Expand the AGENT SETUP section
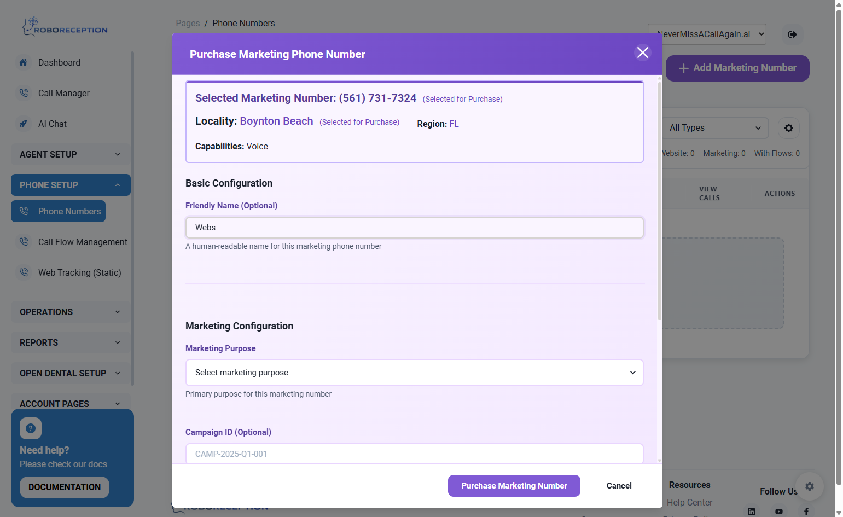Screen dimensions: 843x517 coord(71,154)
